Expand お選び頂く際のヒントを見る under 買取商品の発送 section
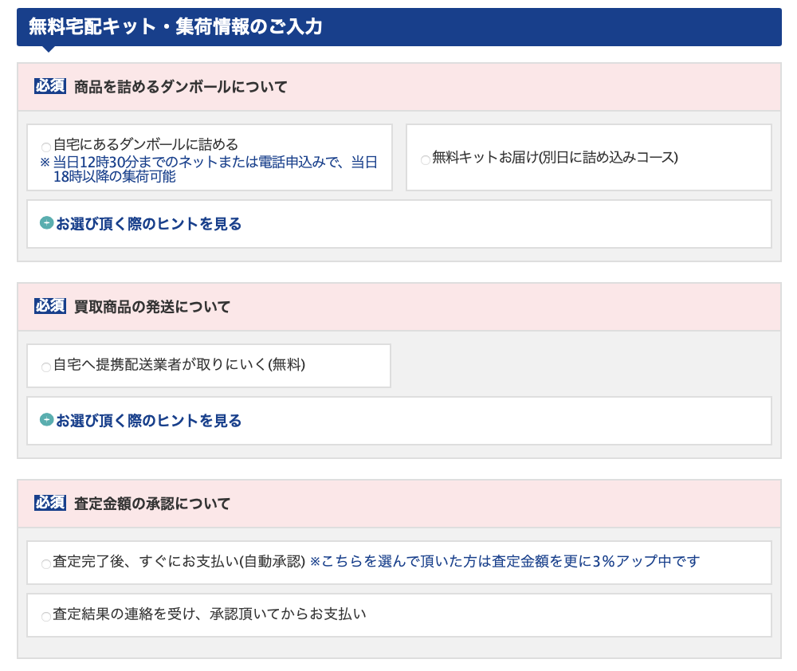This screenshot has width=797, height=671. click(x=148, y=421)
